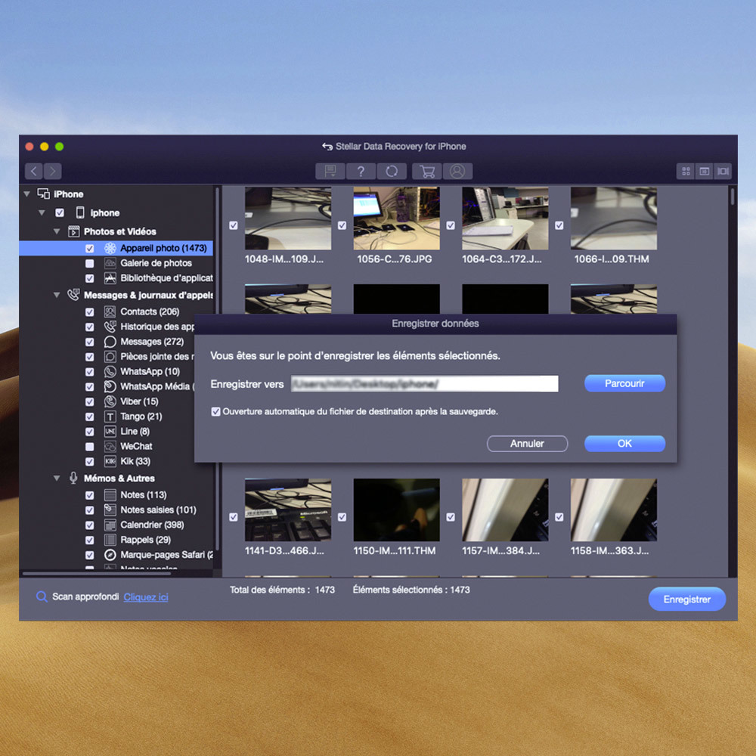Viewport: 756px width, 756px height.
Task: Open the user account icon
Action: click(x=457, y=171)
